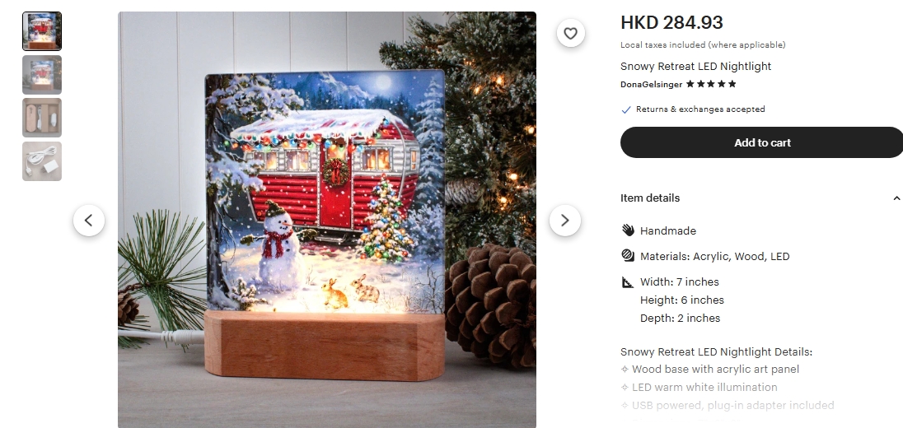Viewport: 903px width, 428px height.
Task: Show next product image
Action: tap(564, 221)
